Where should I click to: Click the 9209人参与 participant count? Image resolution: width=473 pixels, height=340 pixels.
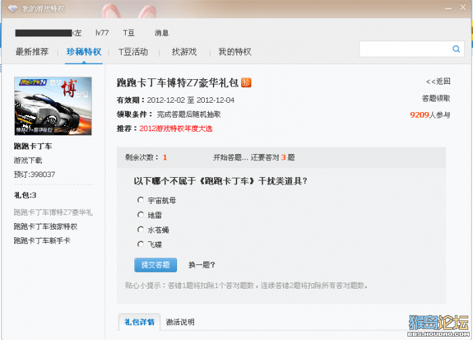430,115
